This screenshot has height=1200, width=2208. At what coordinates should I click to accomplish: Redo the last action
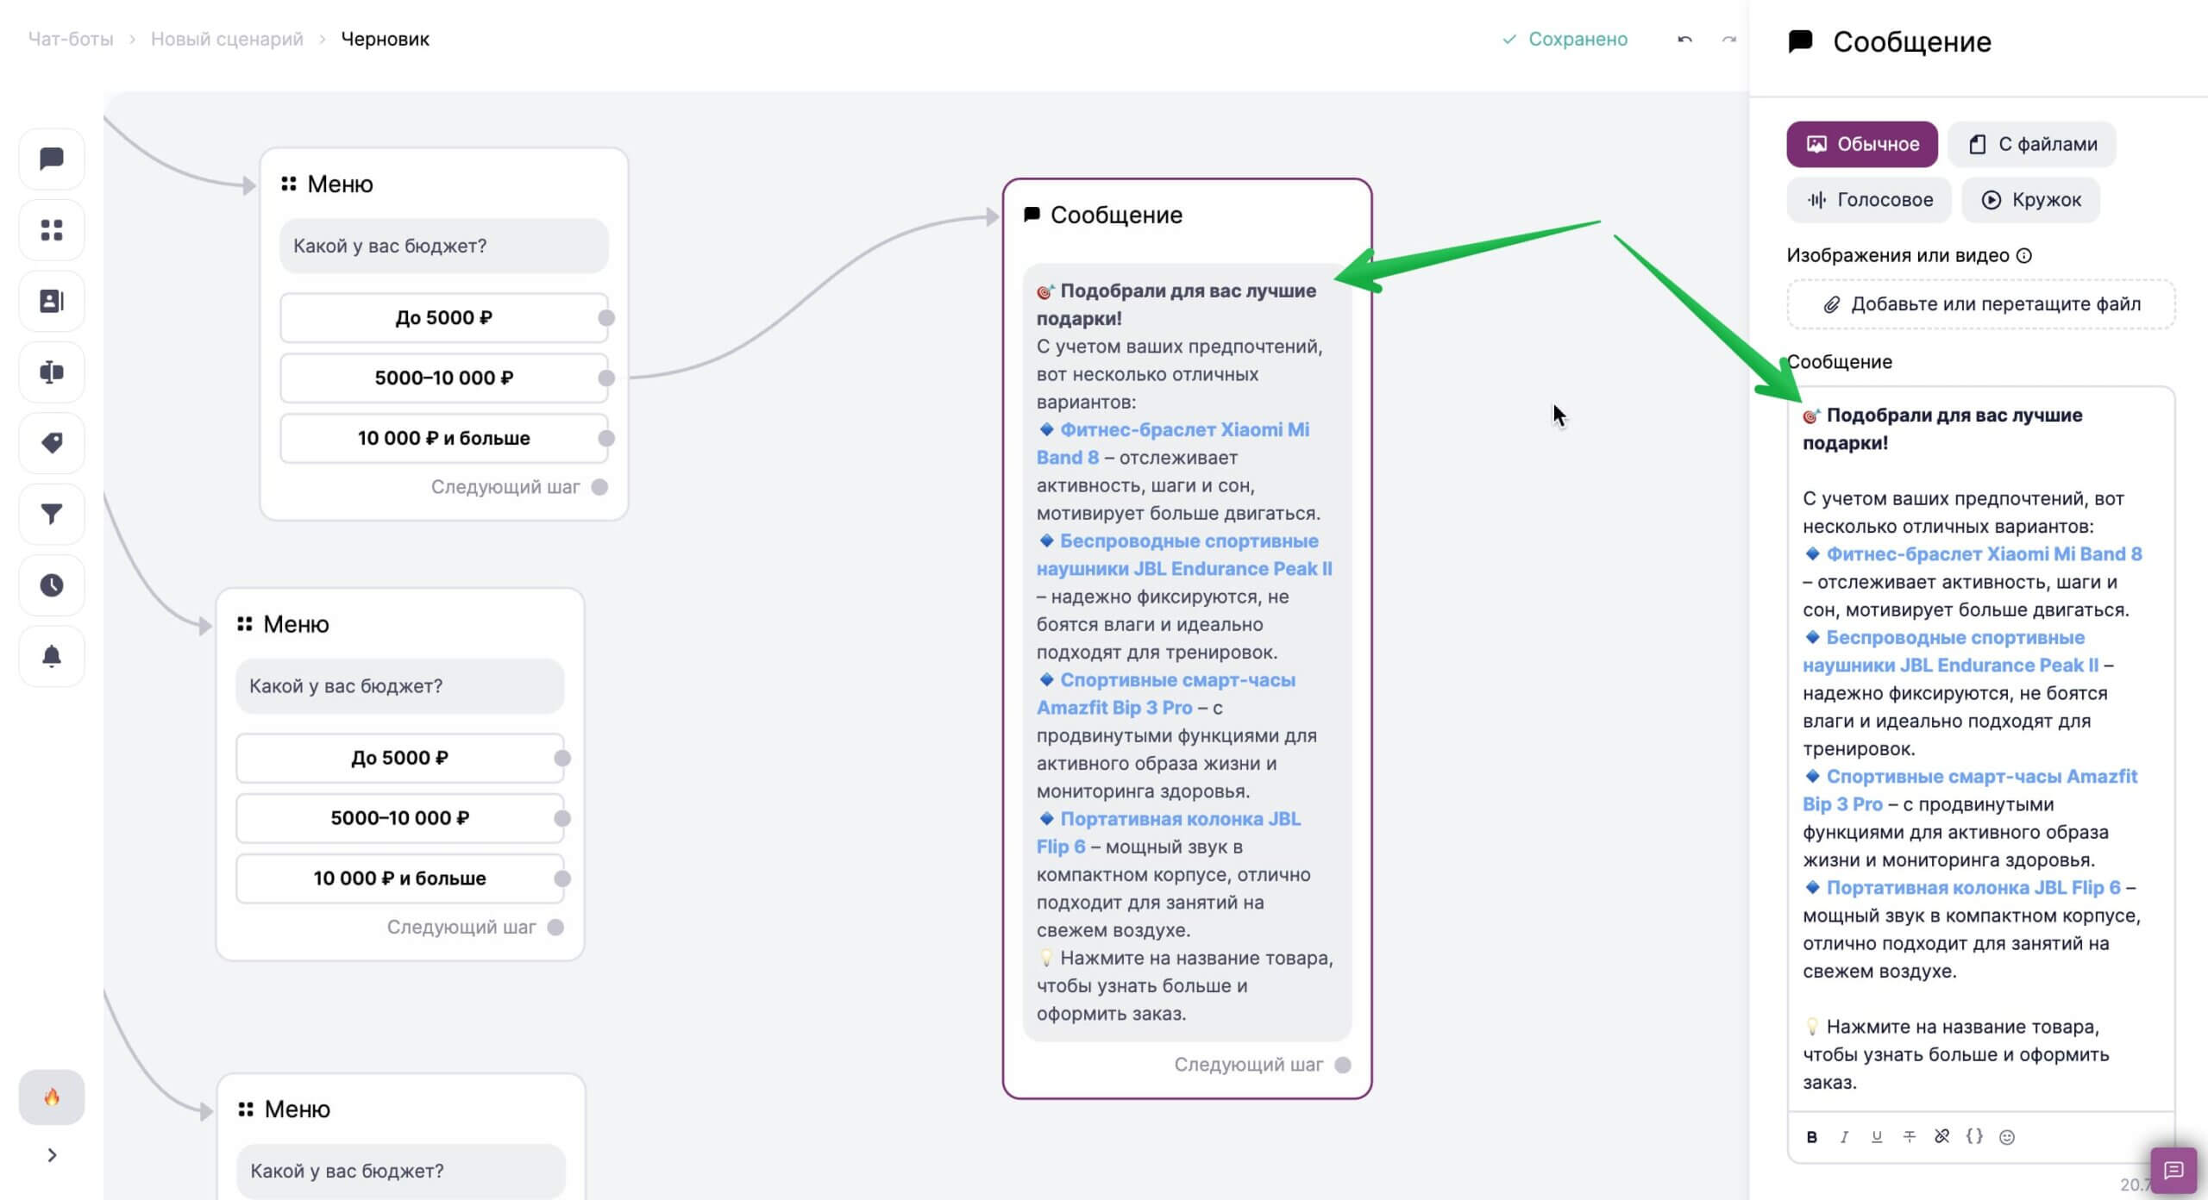[x=1728, y=40]
